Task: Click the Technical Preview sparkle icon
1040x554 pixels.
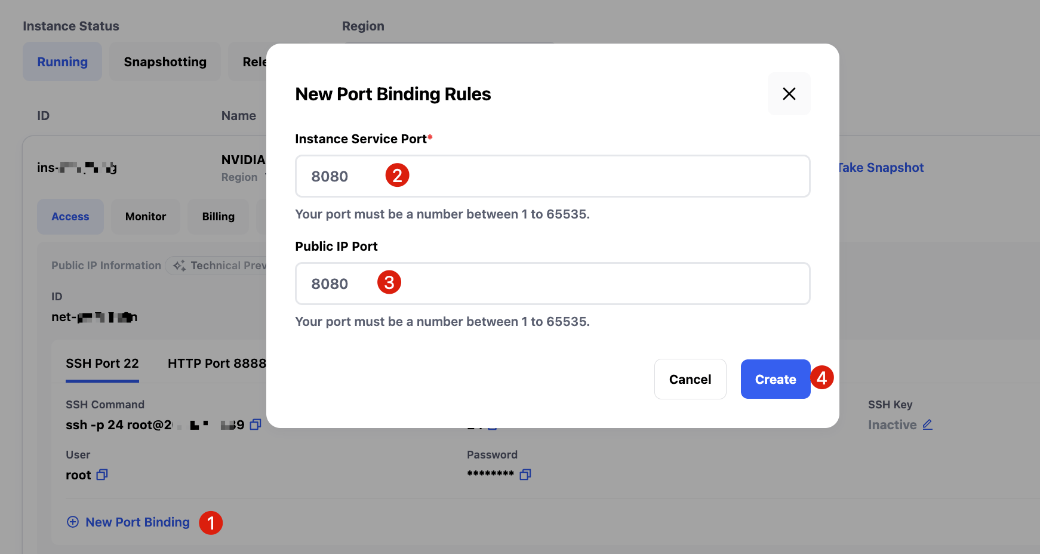Action: point(179,266)
